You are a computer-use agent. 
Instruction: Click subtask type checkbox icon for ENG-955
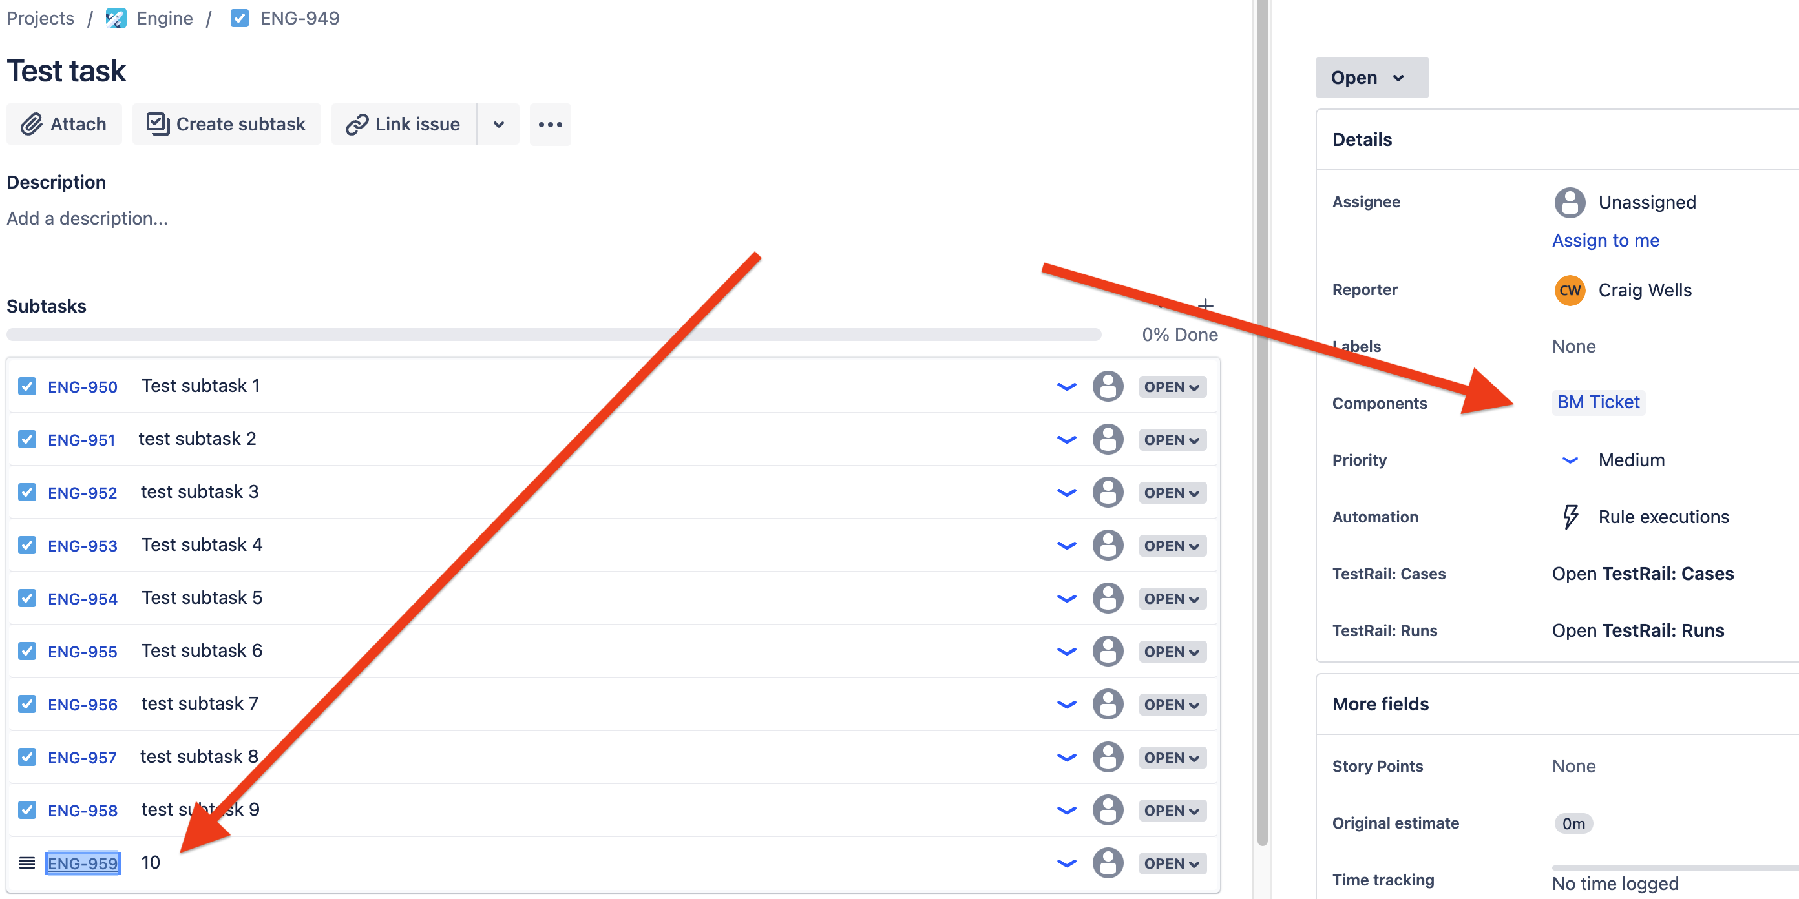coord(27,651)
